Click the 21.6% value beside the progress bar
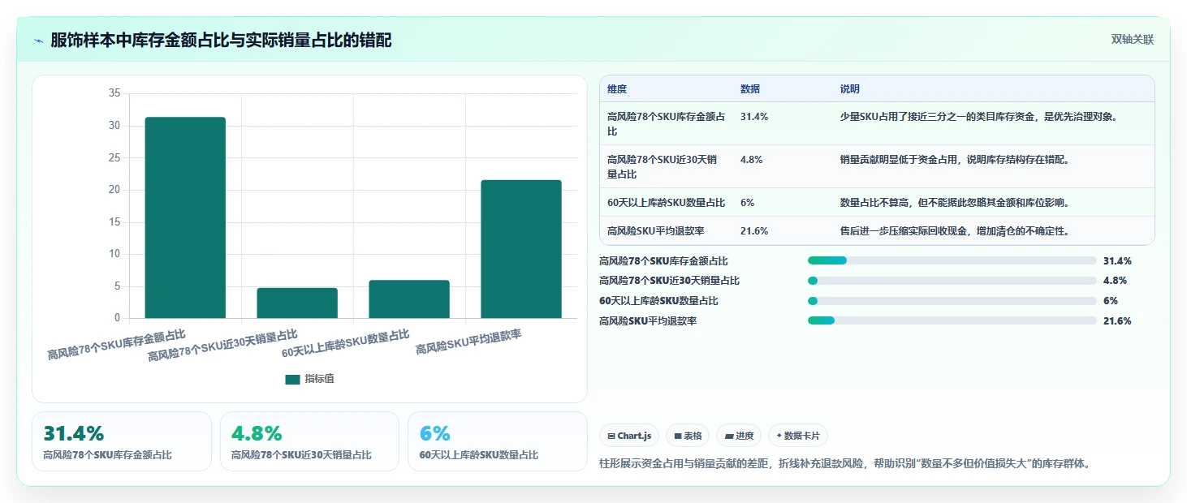The image size is (1187, 503). 1117,321
